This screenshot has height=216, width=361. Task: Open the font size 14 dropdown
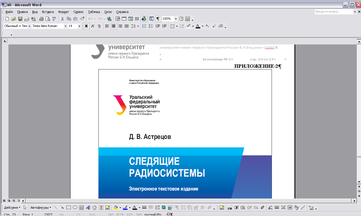pos(79,26)
